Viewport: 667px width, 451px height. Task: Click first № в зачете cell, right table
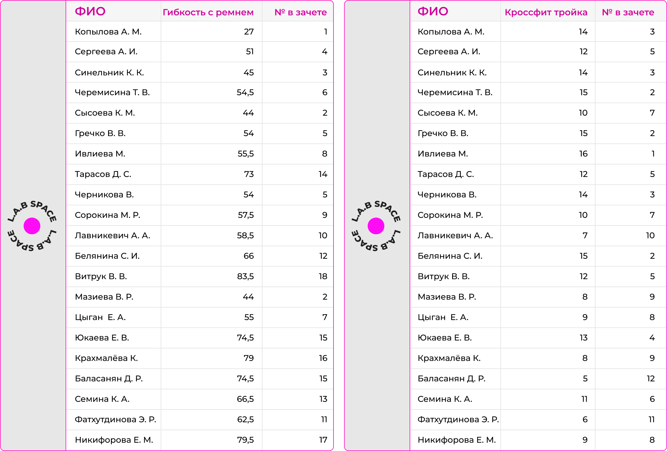tap(631, 31)
